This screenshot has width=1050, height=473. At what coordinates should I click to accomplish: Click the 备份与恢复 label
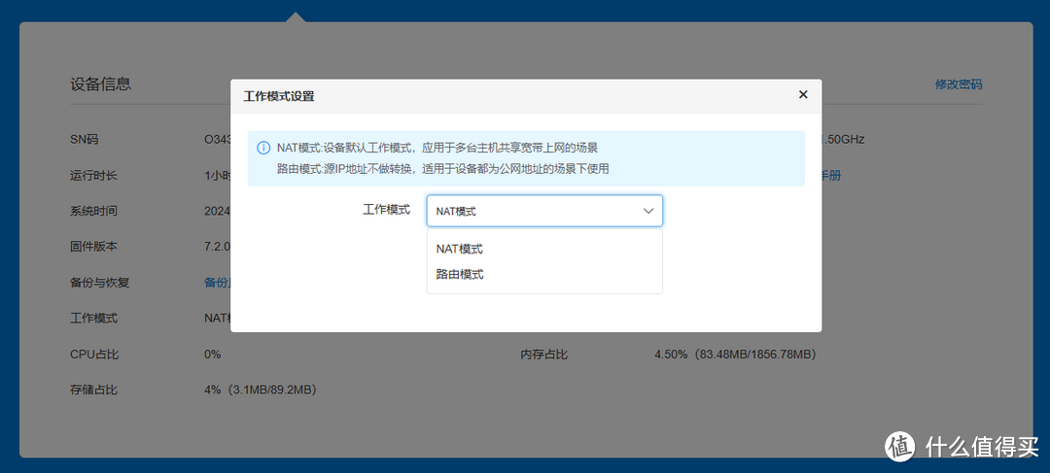(x=100, y=283)
